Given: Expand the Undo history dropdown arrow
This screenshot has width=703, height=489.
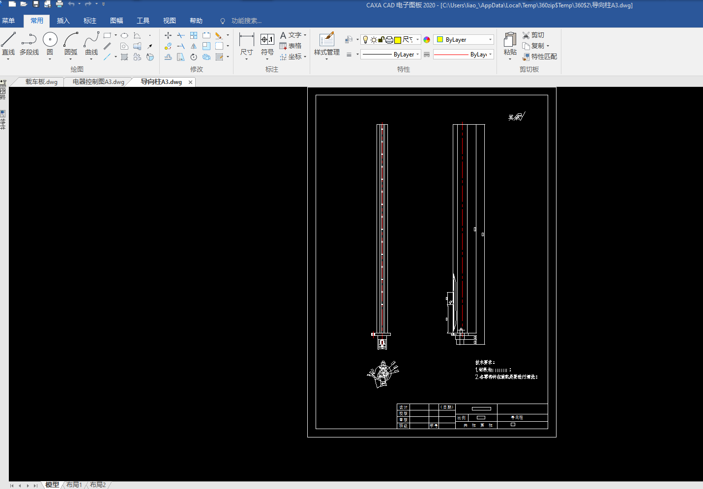Looking at the screenshot, I should [x=80, y=4].
